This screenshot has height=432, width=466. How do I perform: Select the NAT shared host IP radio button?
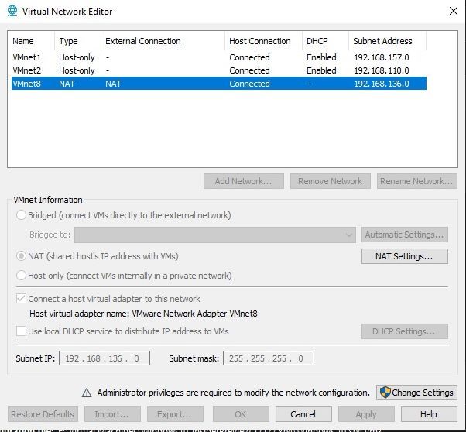point(21,256)
